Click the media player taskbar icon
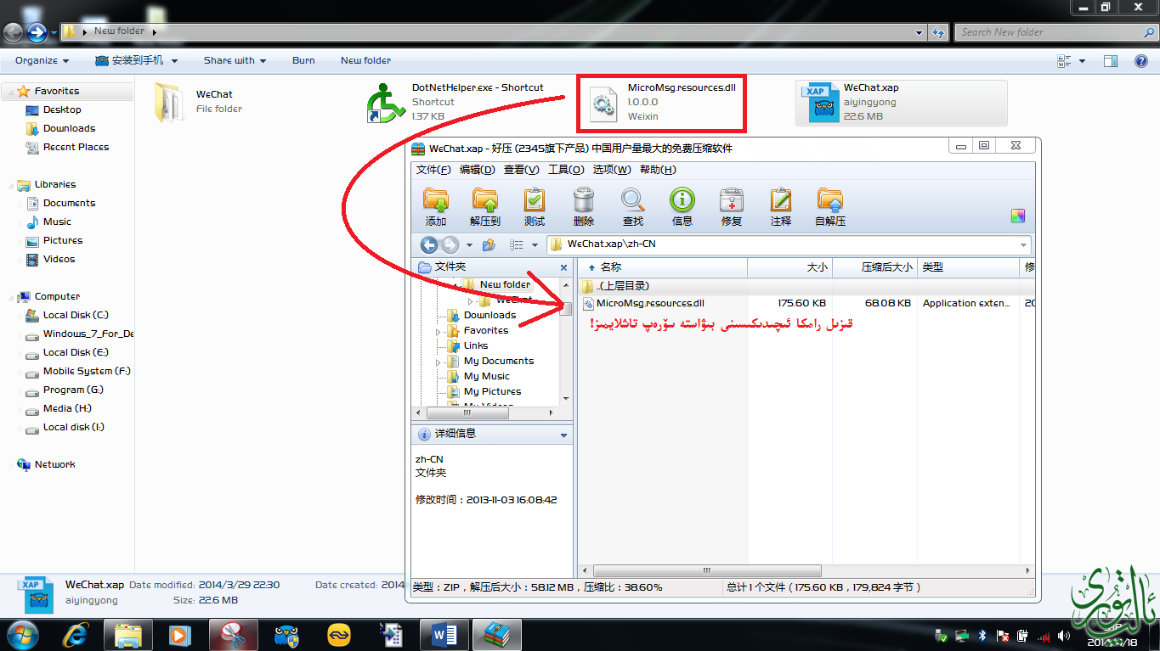This screenshot has width=1160, height=651. [178, 634]
